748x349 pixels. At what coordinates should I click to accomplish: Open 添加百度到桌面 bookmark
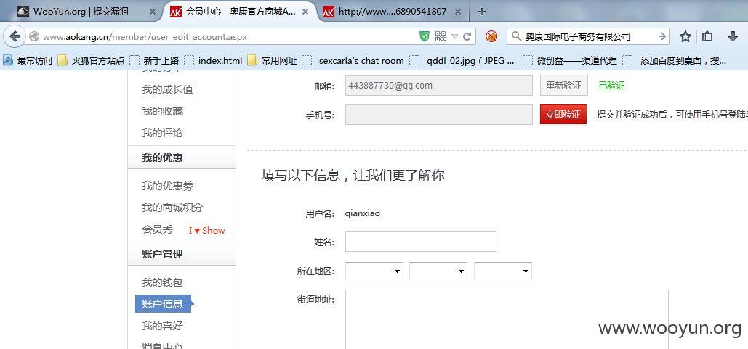tap(675, 60)
